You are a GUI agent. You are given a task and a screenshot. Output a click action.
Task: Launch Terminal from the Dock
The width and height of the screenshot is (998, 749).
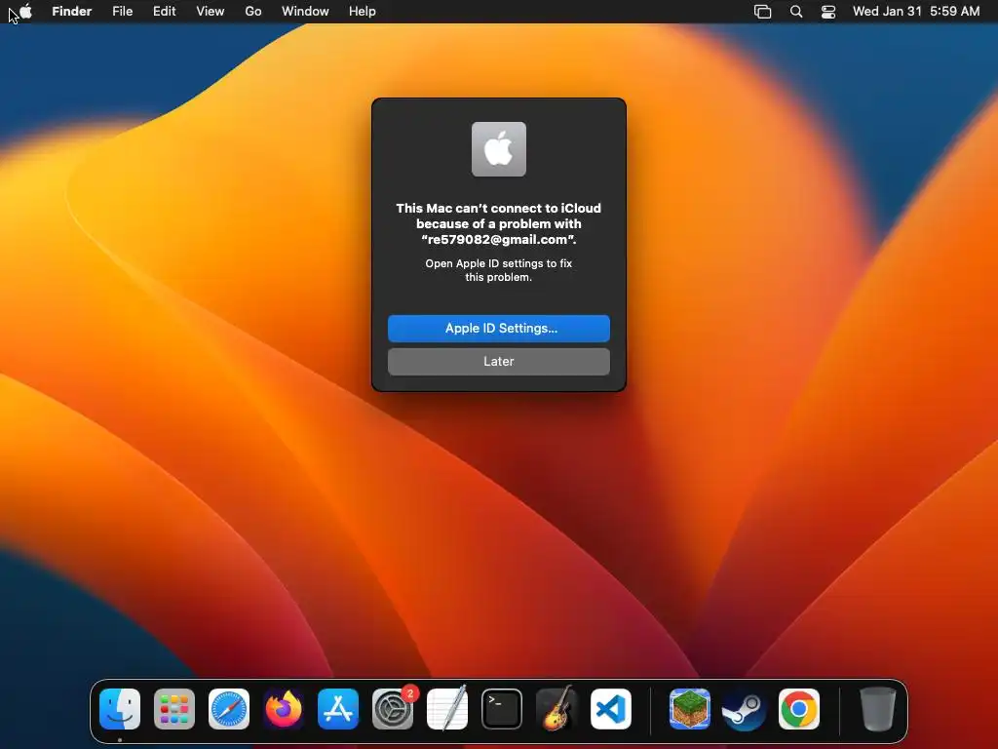[502, 708]
